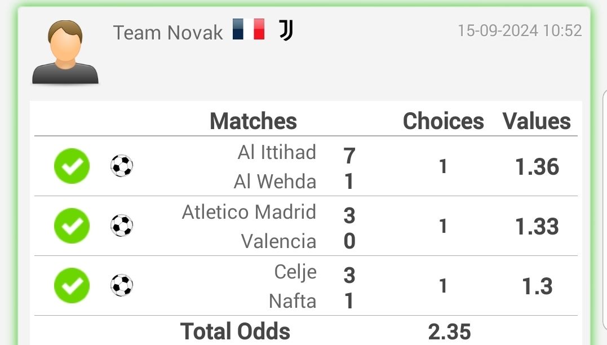Select the Matches column header
The height and width of the screenshot is (345, 607).
(253, 121)
